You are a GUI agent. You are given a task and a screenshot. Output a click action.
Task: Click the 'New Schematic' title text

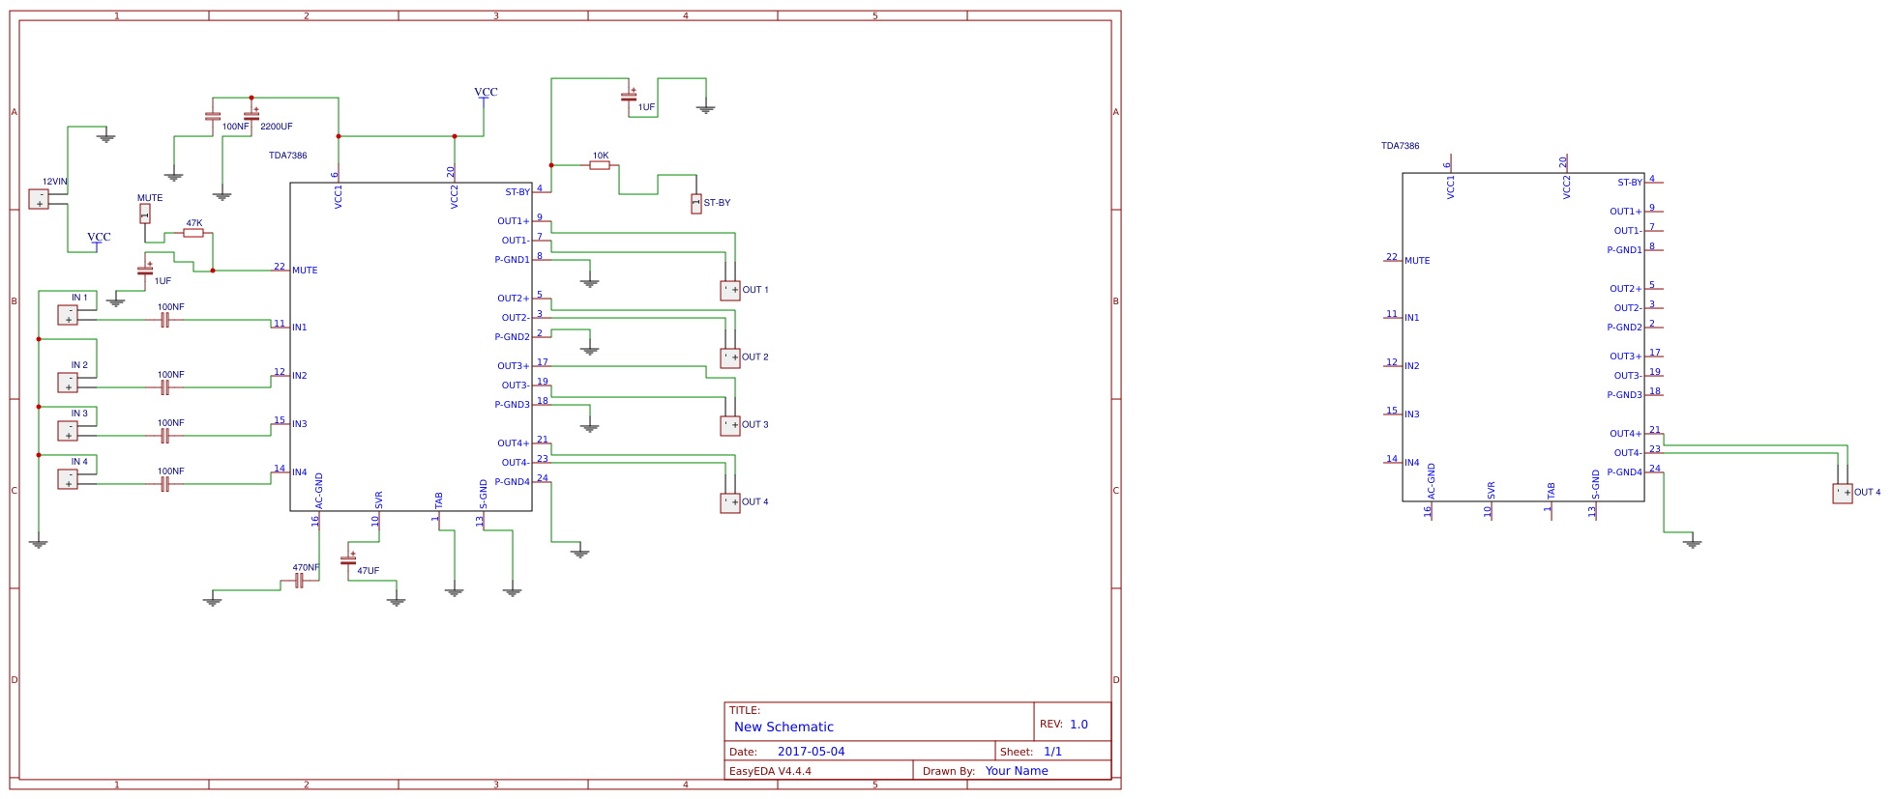tap(783, 727)
